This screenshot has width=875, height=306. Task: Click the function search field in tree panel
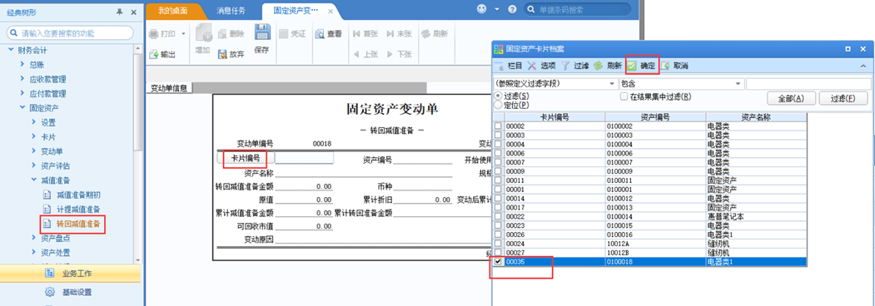tap(70, 33)
